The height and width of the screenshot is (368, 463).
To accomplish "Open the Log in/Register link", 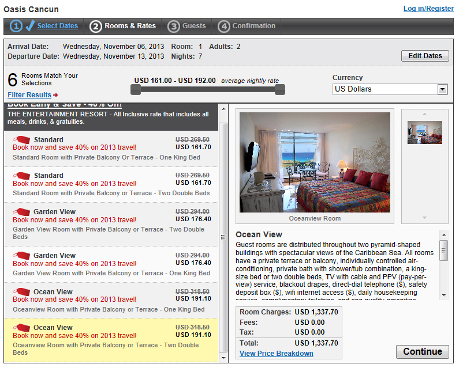I will coord(428,9).
